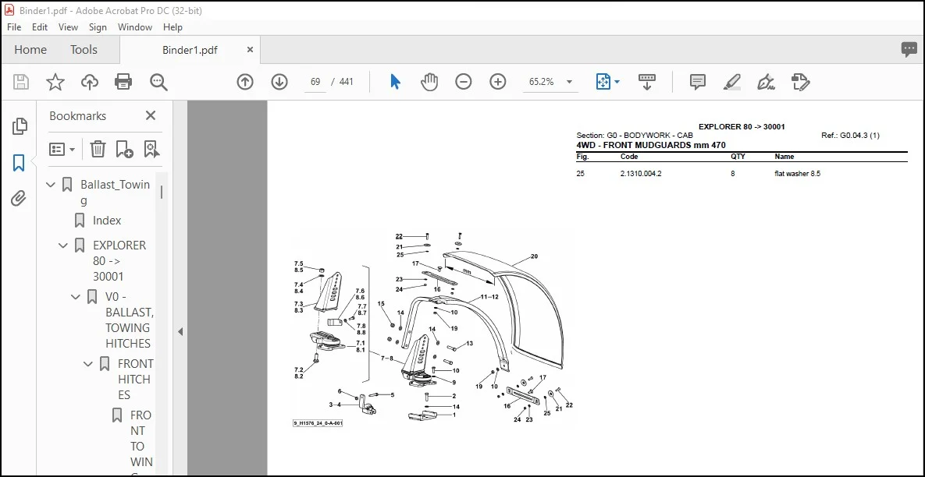
Task: Select the EXPLORER 80 -> 30001 bookmark
Action: coord(119,261)
